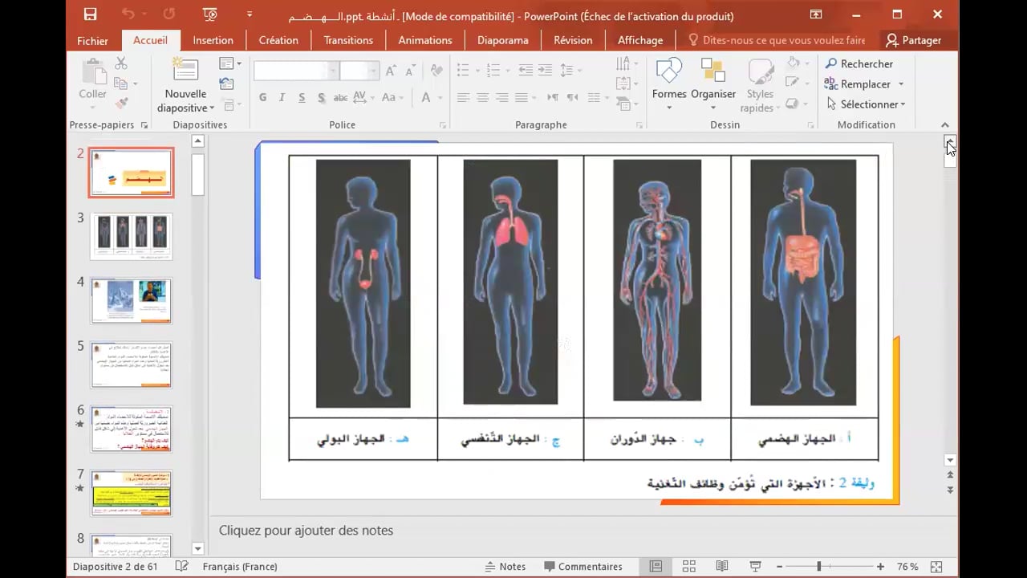
Task: Click fit slide to window icon
Action: (936, 567)
